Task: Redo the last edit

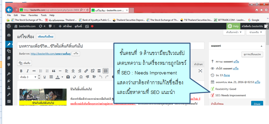Action: 107,77
